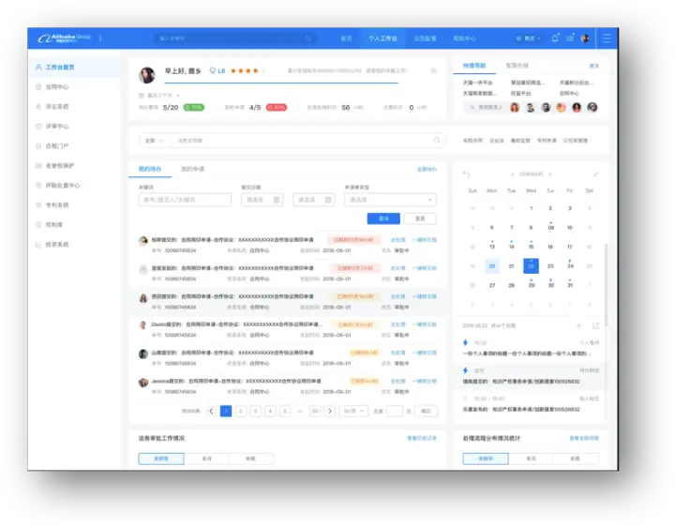The width and height of the screenshot is (675, 527).
Task: Open the second 提交日期 date picker
Action: coord(313,200)
